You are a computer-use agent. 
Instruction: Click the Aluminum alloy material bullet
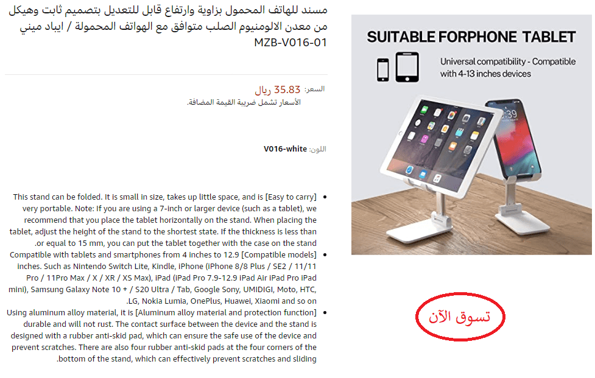[x=163, y=335]
